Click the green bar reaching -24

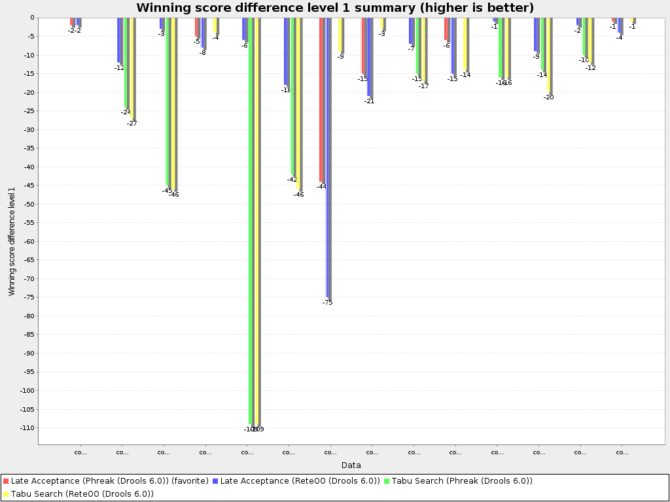(x=126, y=63)
